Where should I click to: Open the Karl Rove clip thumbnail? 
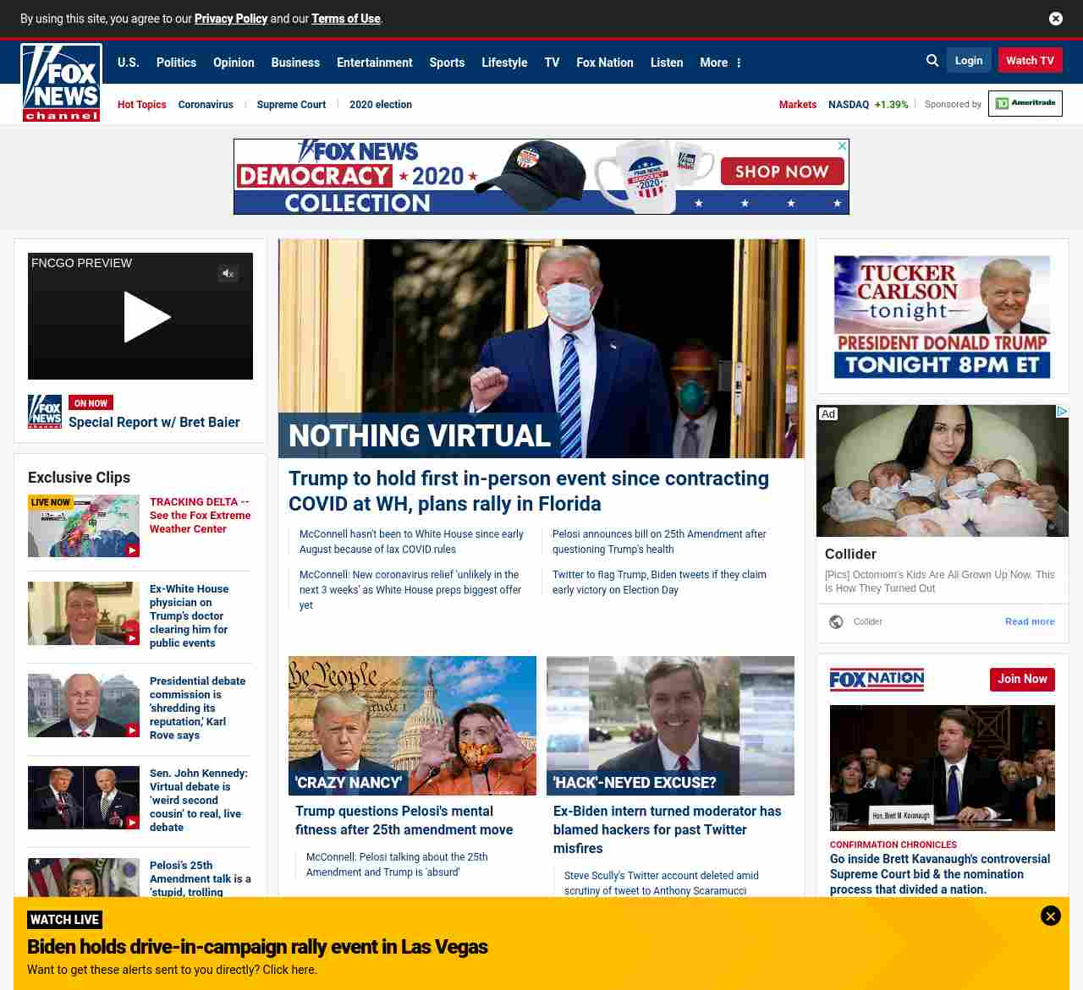coord(84,705)
